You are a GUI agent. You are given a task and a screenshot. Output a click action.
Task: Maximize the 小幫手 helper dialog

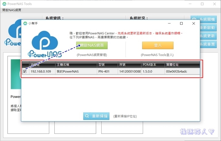(x=181, y=23)
